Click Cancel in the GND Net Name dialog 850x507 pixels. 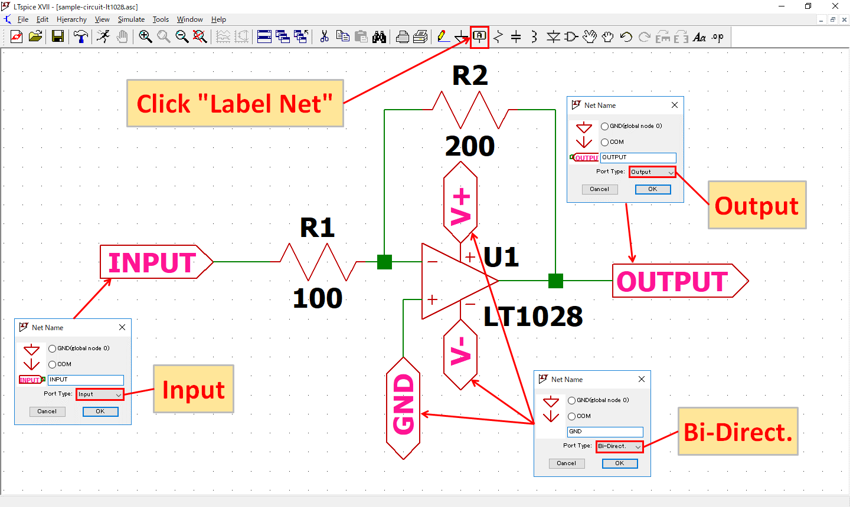point(566,463)
